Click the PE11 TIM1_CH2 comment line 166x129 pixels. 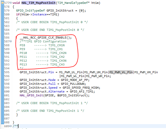42,57
